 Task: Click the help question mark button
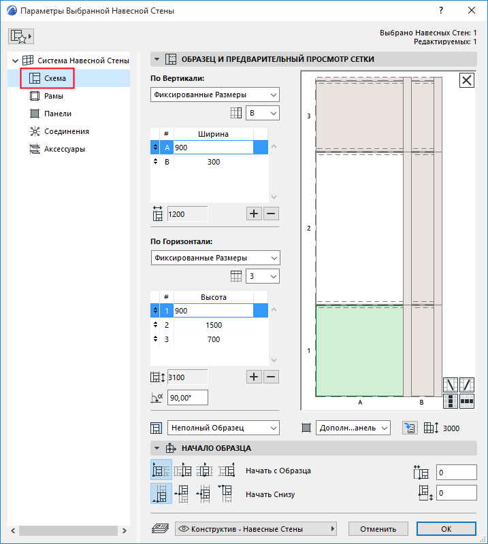click(441, 10)
